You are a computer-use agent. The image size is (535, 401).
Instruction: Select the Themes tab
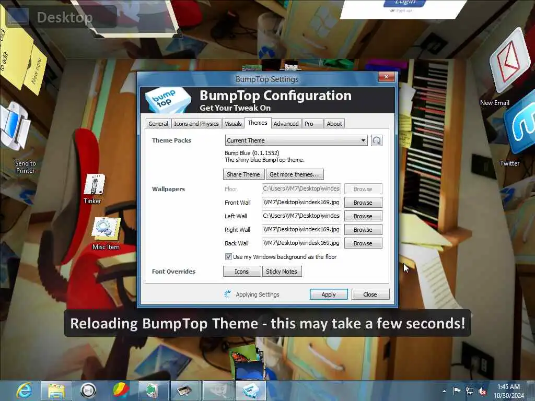point(258,123)
